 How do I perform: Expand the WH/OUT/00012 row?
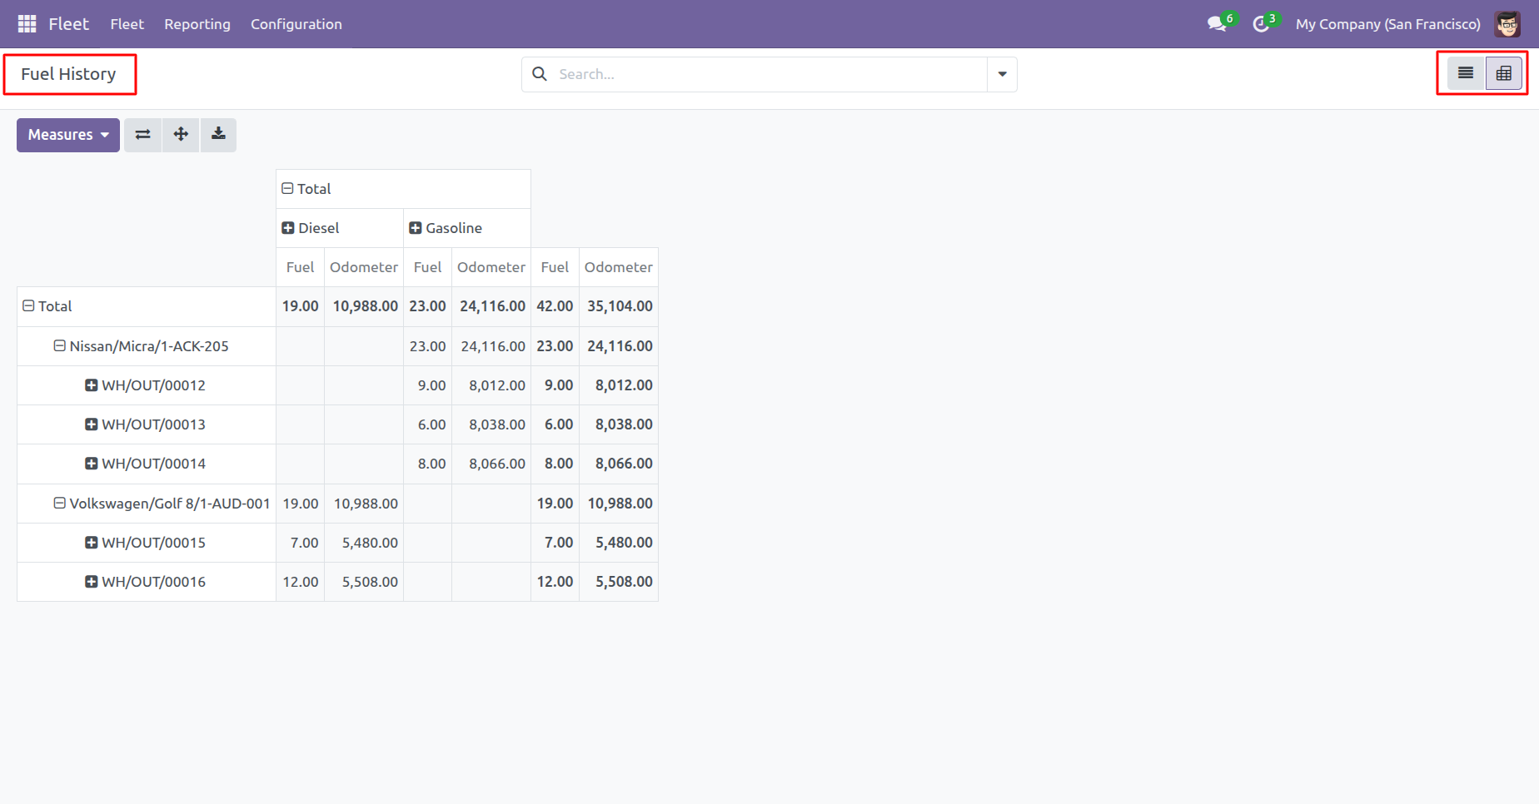click(x=147, y=385)
